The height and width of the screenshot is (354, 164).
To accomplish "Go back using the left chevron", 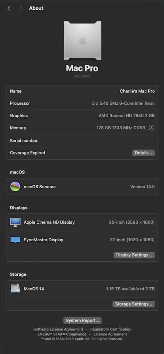I will pos(9,8).
